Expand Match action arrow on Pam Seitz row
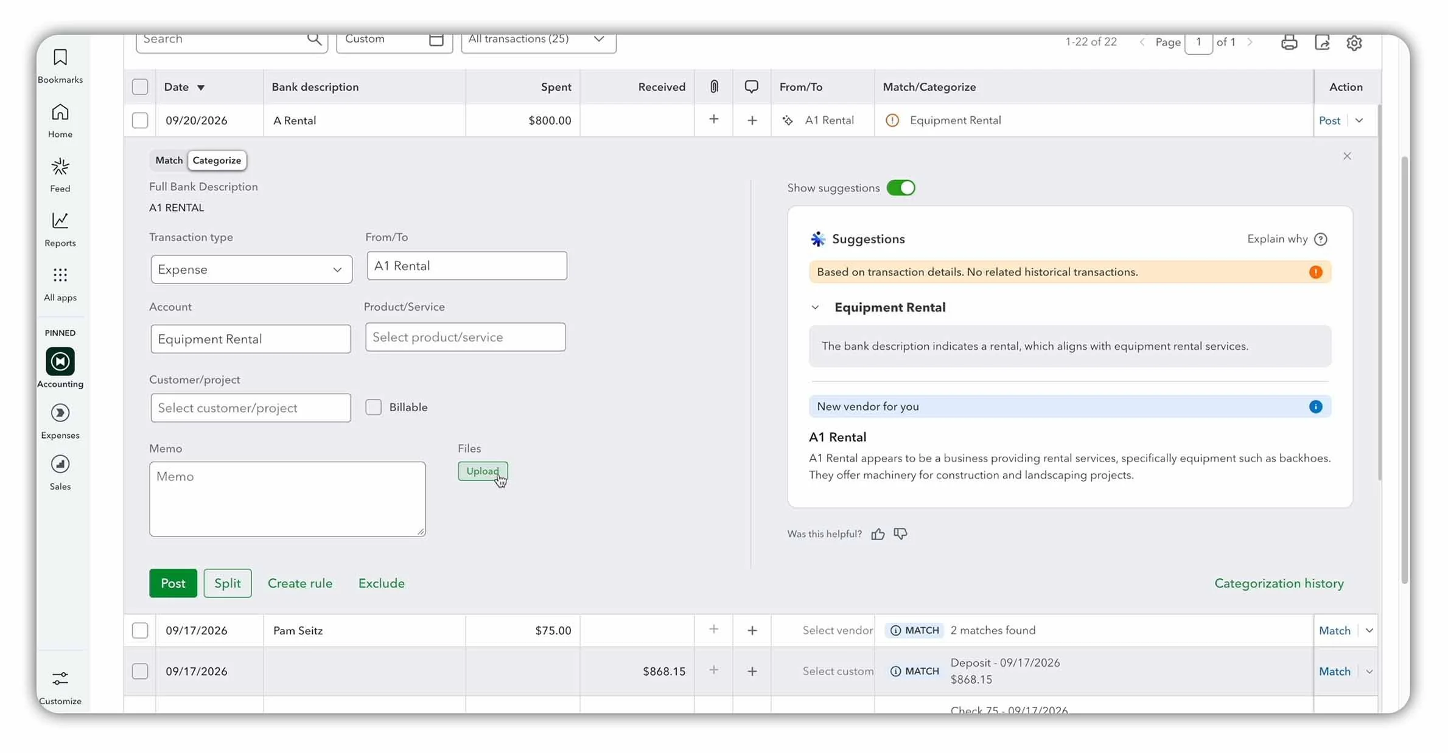Viewport: 1448px width, 753px height. click(1369, 631)
